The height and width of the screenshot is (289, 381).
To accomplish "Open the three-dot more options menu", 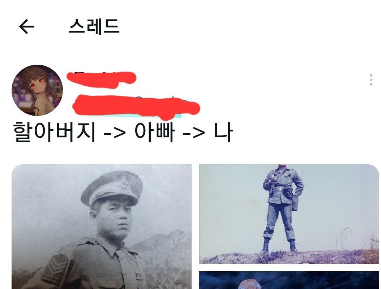I will tap(371, 80).
